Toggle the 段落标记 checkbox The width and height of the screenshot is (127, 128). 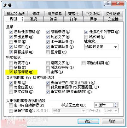[11, 72]
